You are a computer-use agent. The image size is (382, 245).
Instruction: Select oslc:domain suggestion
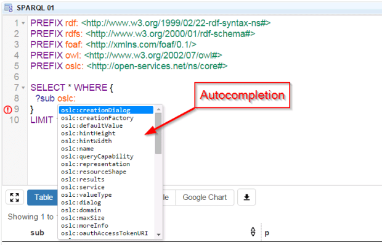106,210
